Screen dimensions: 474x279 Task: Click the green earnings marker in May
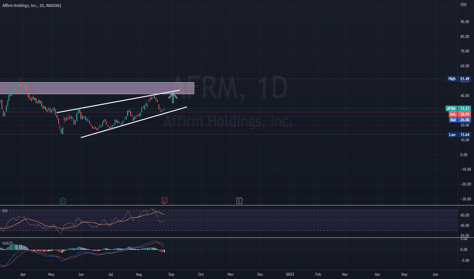click(63, 201)
